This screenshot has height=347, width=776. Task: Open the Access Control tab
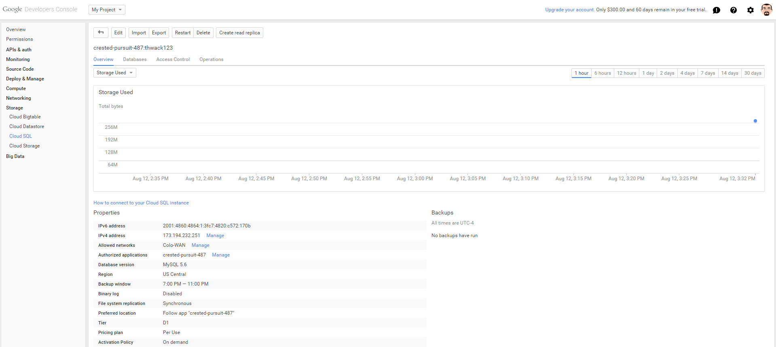pos(173,59)
